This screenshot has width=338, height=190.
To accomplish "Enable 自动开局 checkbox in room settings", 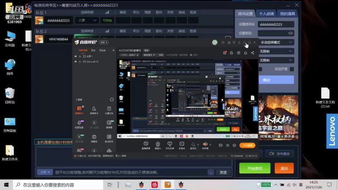I will (x=292, y=69).
